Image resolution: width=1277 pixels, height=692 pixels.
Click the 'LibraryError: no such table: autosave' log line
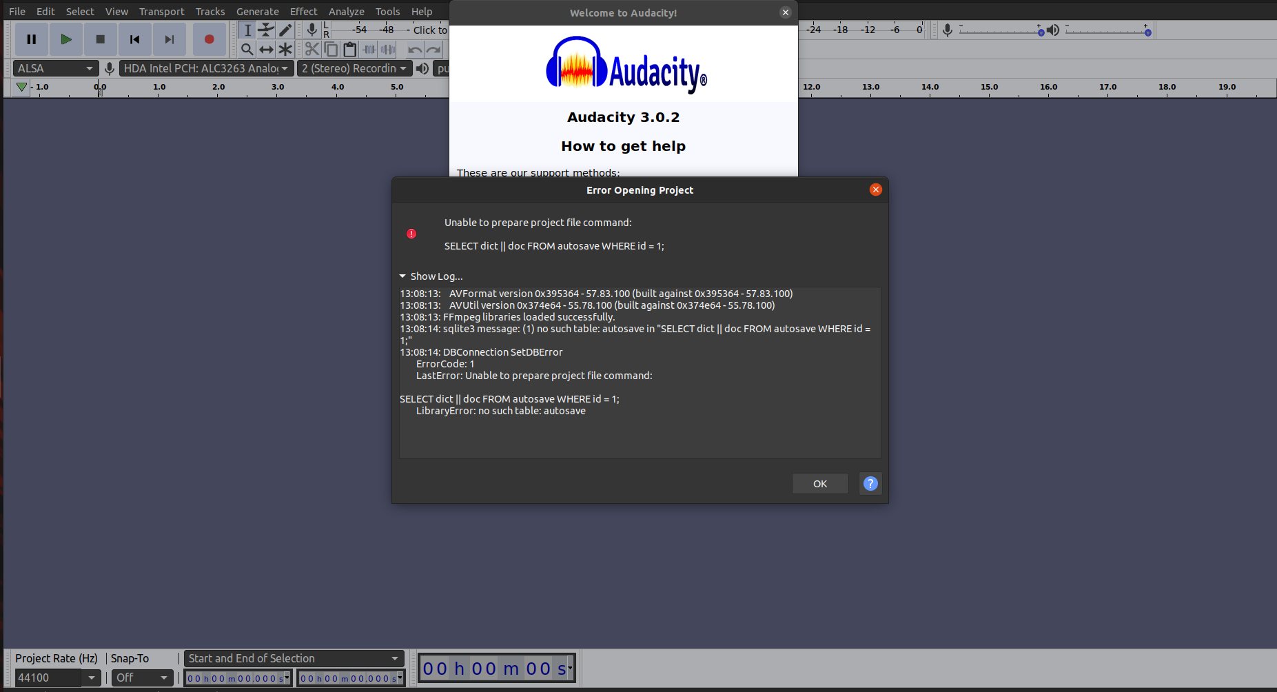click(x=501, y=411)
